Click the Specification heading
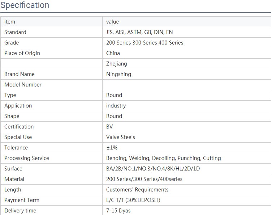The image size is (272, 215). (25, 5)
